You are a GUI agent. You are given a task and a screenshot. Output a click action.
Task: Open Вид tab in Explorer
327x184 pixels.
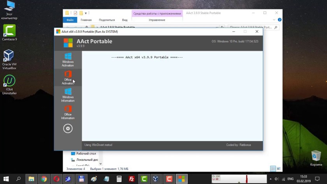(x=125, y=20)
